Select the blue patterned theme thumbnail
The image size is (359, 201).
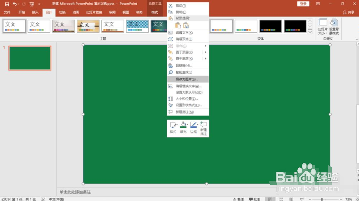(x=137, y=26)
